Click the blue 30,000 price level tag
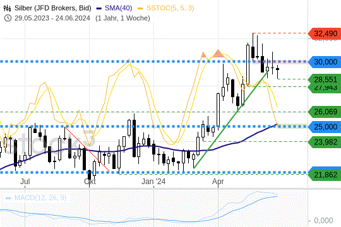The height and width of the screenshot is (227, 341). click(x=325, y=62)
